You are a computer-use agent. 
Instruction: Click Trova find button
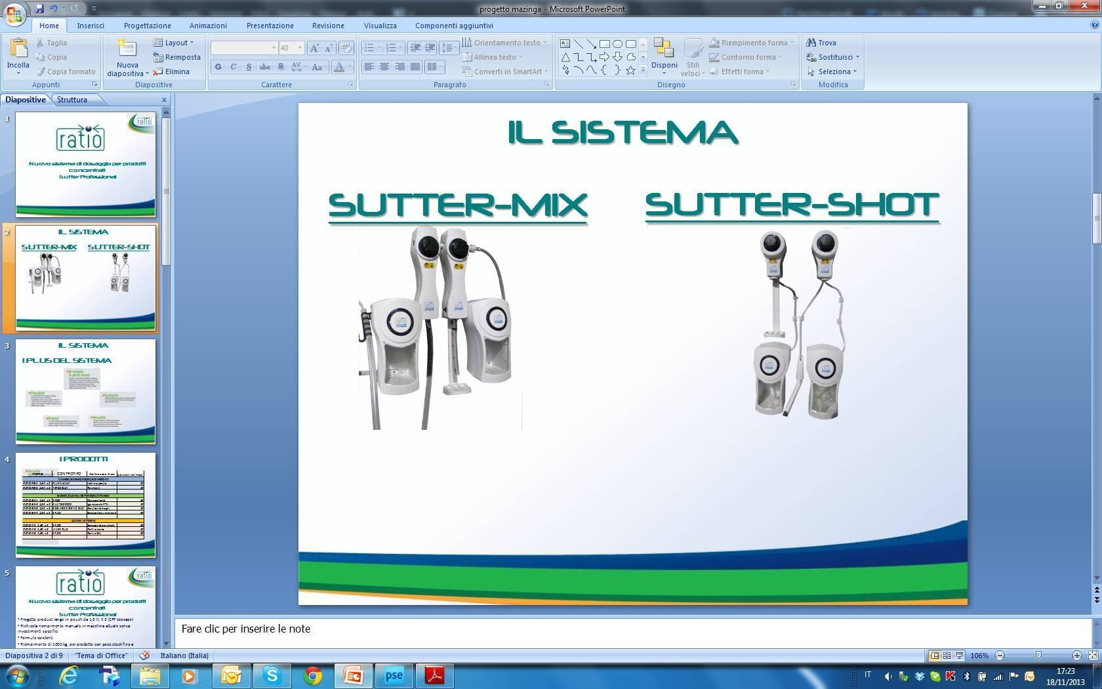[822, 43]
